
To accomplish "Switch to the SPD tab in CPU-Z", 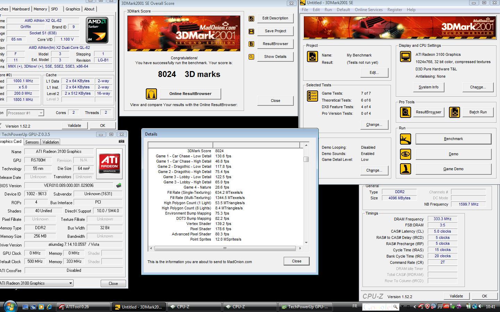I will tap(54, 9).
